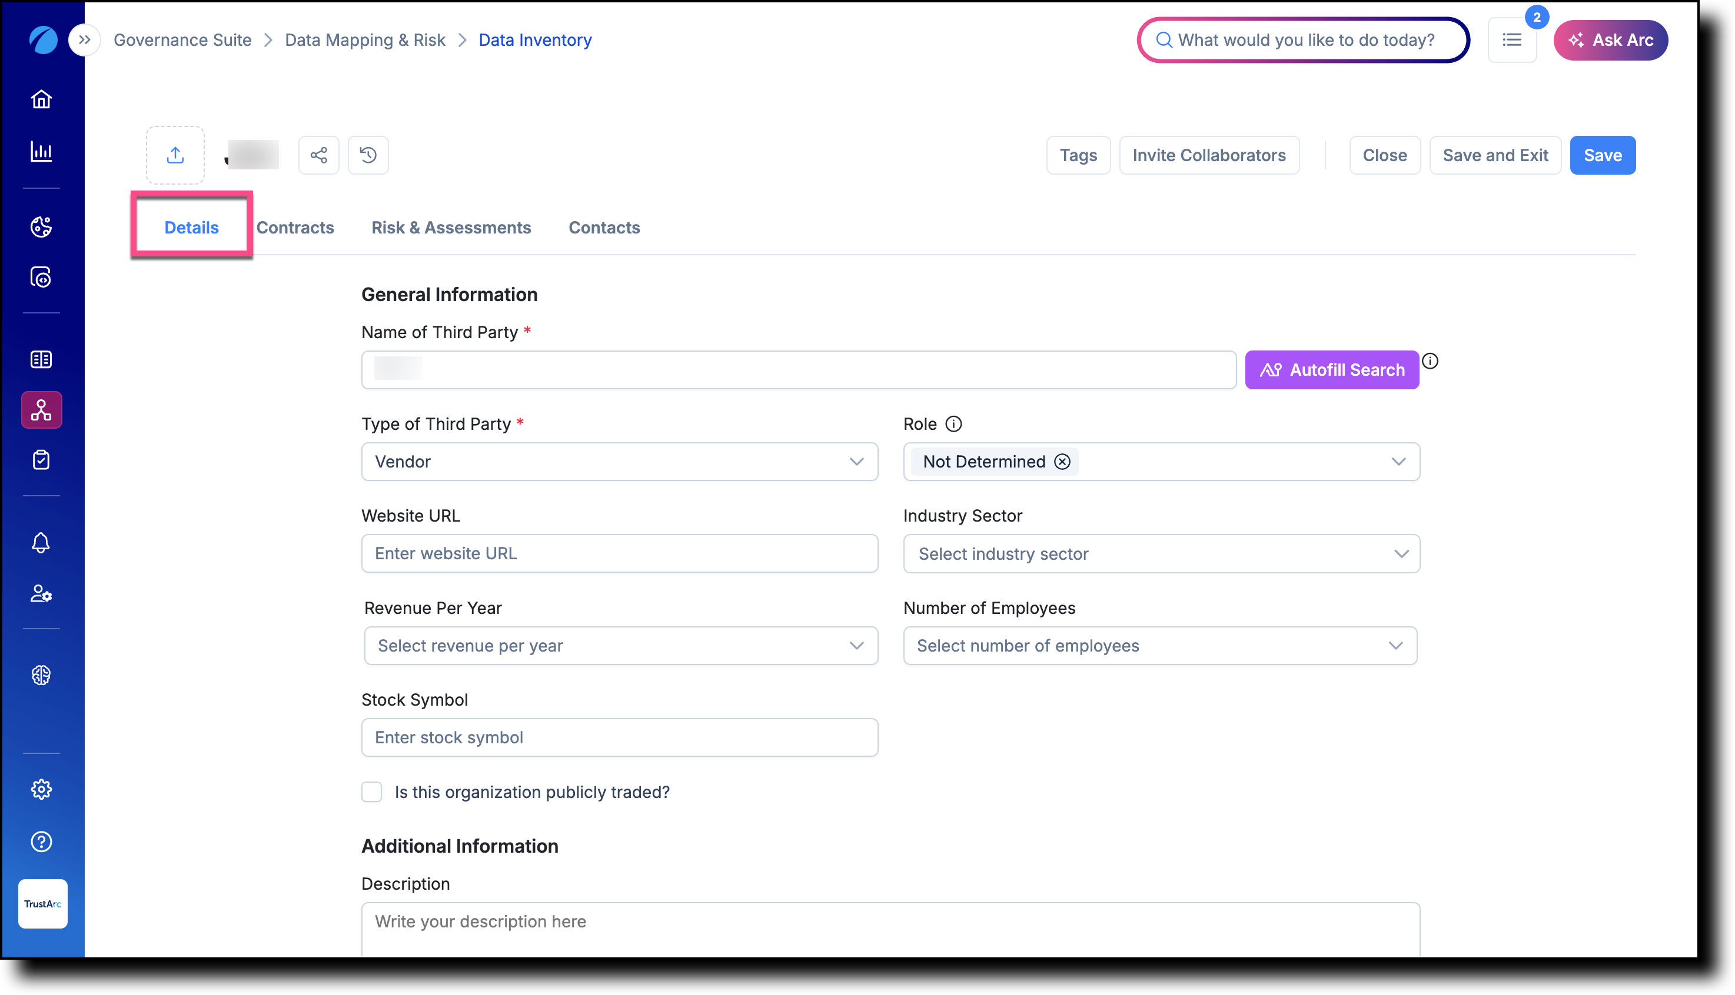Remove the 'Not Determined' role tag

[1062, 461]
